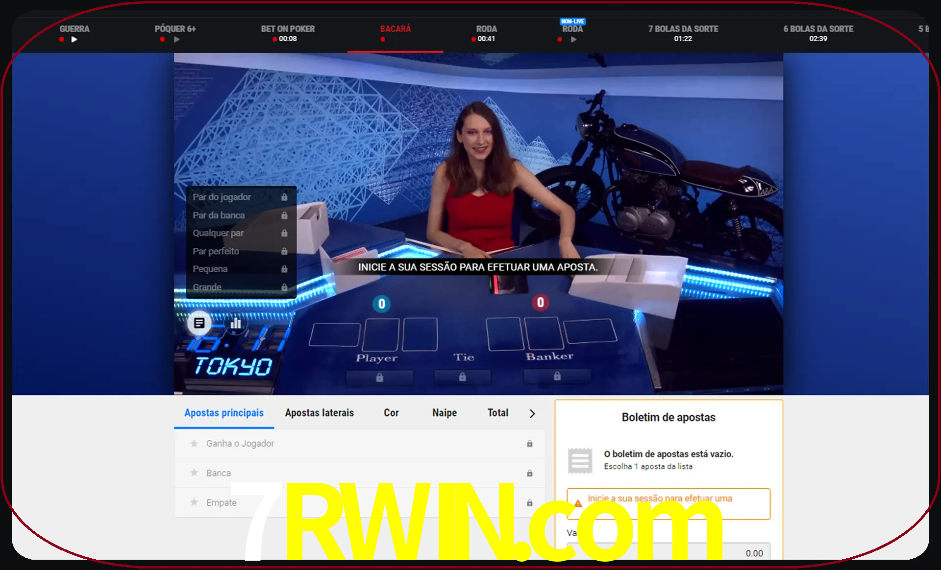This screenshot has height=570, width=941.
Task: Open Roda game with 00:41 timer
Action: (x=486, y=29)
